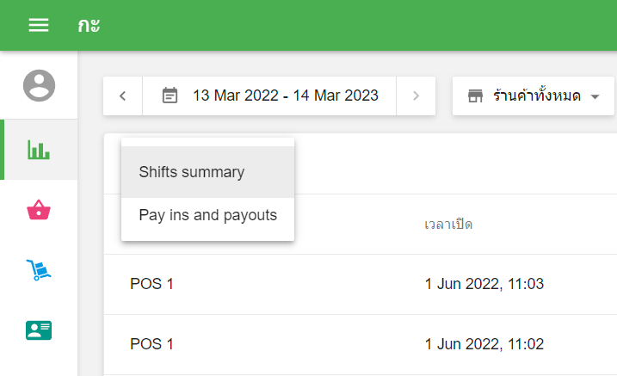Click the user account avatar icon
The height and width of the screenshot is (376, 617).
[39, 85]
